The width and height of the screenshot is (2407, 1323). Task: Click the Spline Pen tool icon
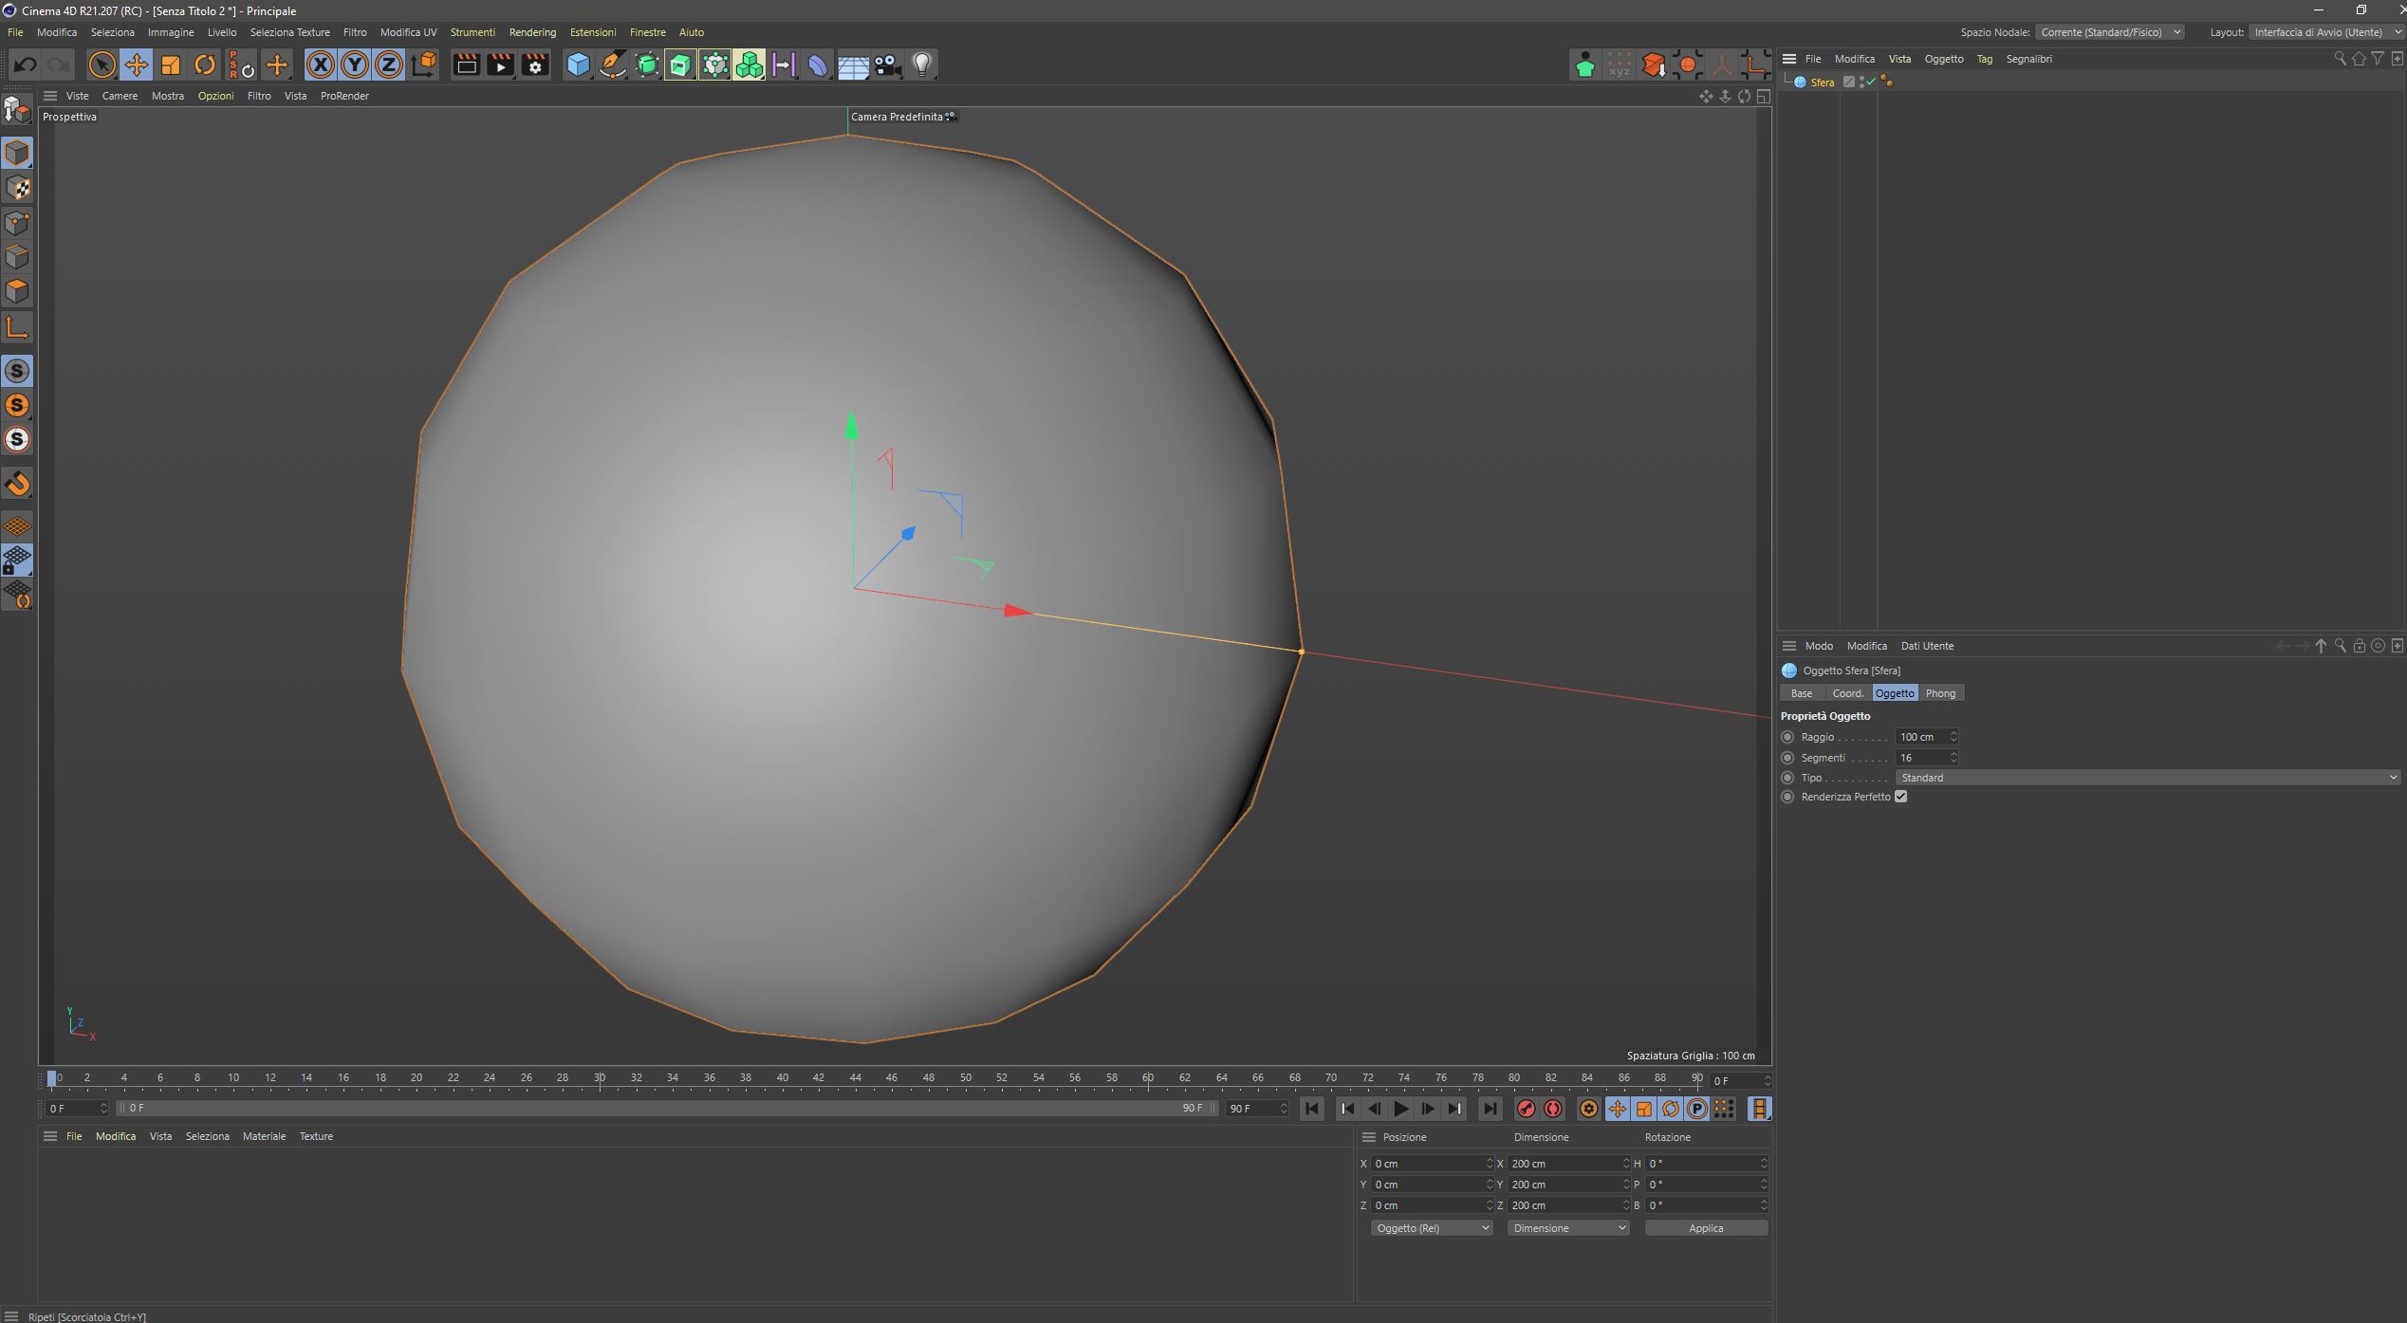coord(613,64)
